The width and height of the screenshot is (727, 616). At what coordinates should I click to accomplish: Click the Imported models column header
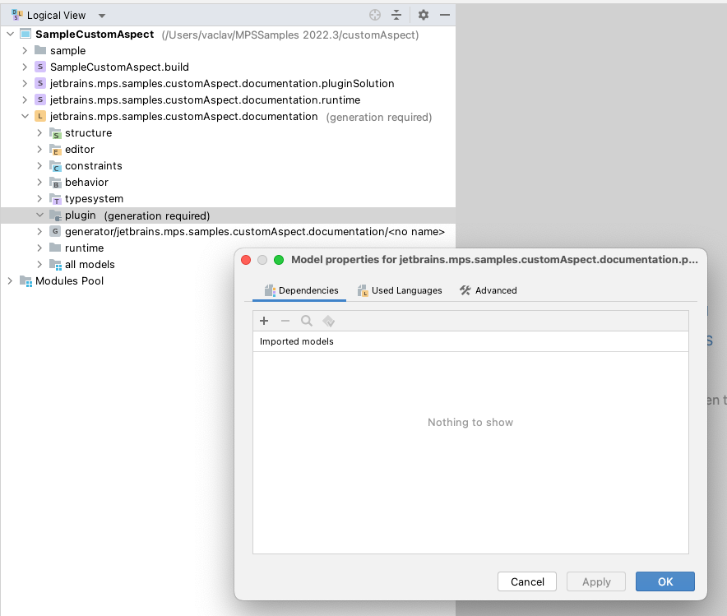coord(470,341)
